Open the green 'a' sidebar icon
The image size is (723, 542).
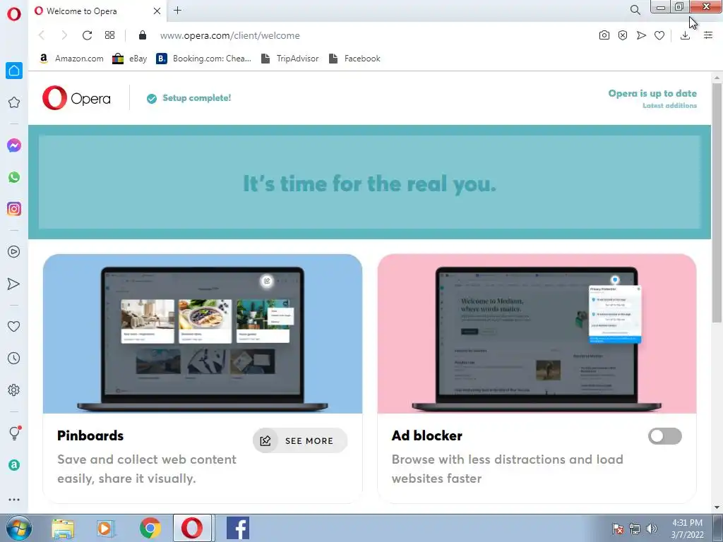point(14,465)
